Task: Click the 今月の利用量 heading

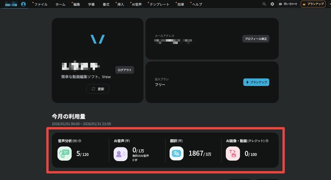Action: point(69,116)
